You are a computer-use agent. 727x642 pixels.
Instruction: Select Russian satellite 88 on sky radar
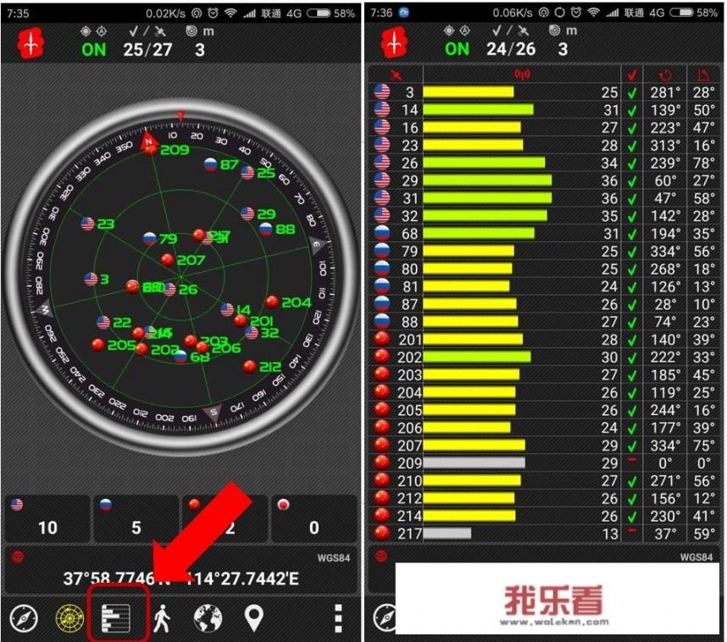pos(266,229)
